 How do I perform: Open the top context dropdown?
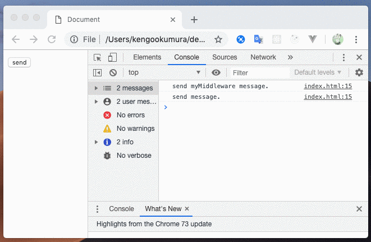click(x=164, y=72)
